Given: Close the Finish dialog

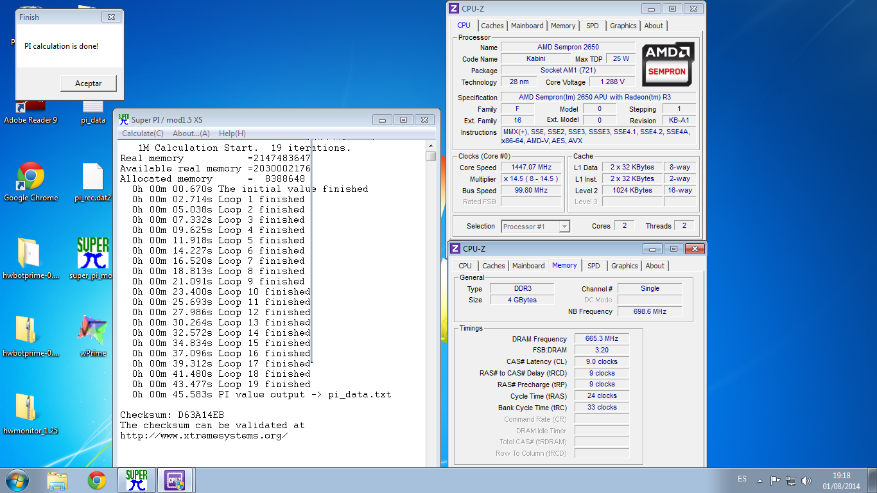Looking at the screenshot, I should [110, 17].
